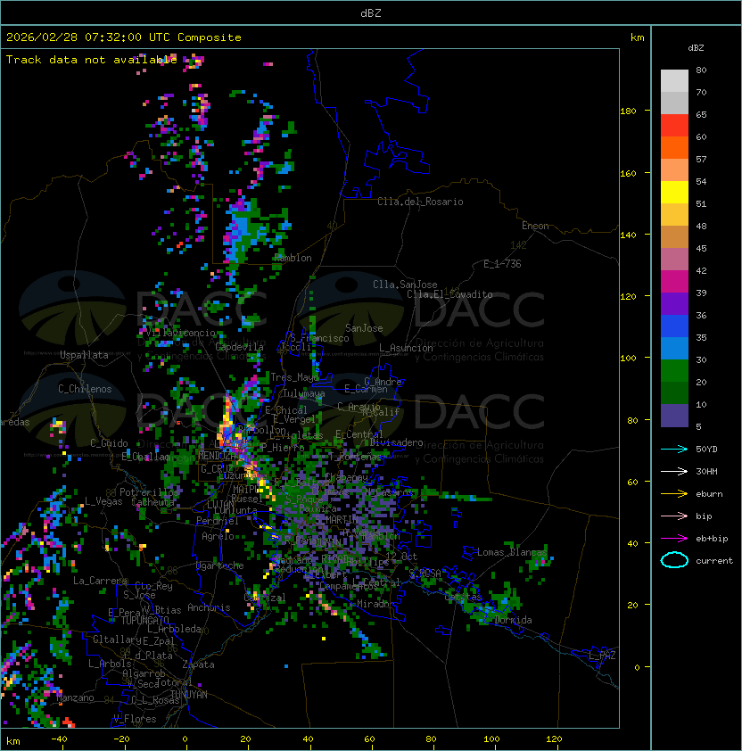Select the yellow 54 dBZ color swatch
This screenshot has width=742, height=751.
[674, 193]
